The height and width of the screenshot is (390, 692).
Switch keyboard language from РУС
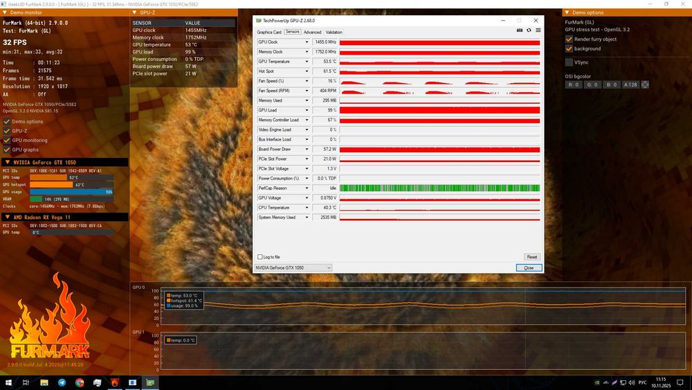642,382
